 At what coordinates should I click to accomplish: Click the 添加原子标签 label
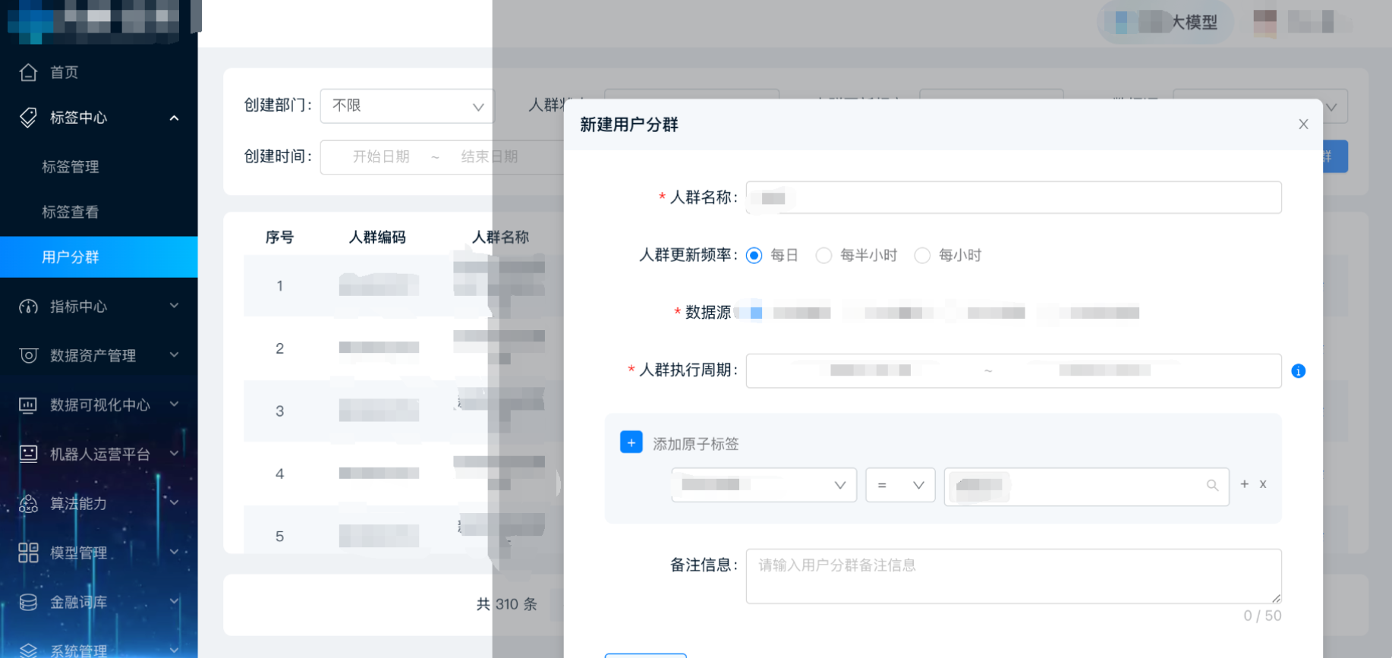(x=696, y=444)
